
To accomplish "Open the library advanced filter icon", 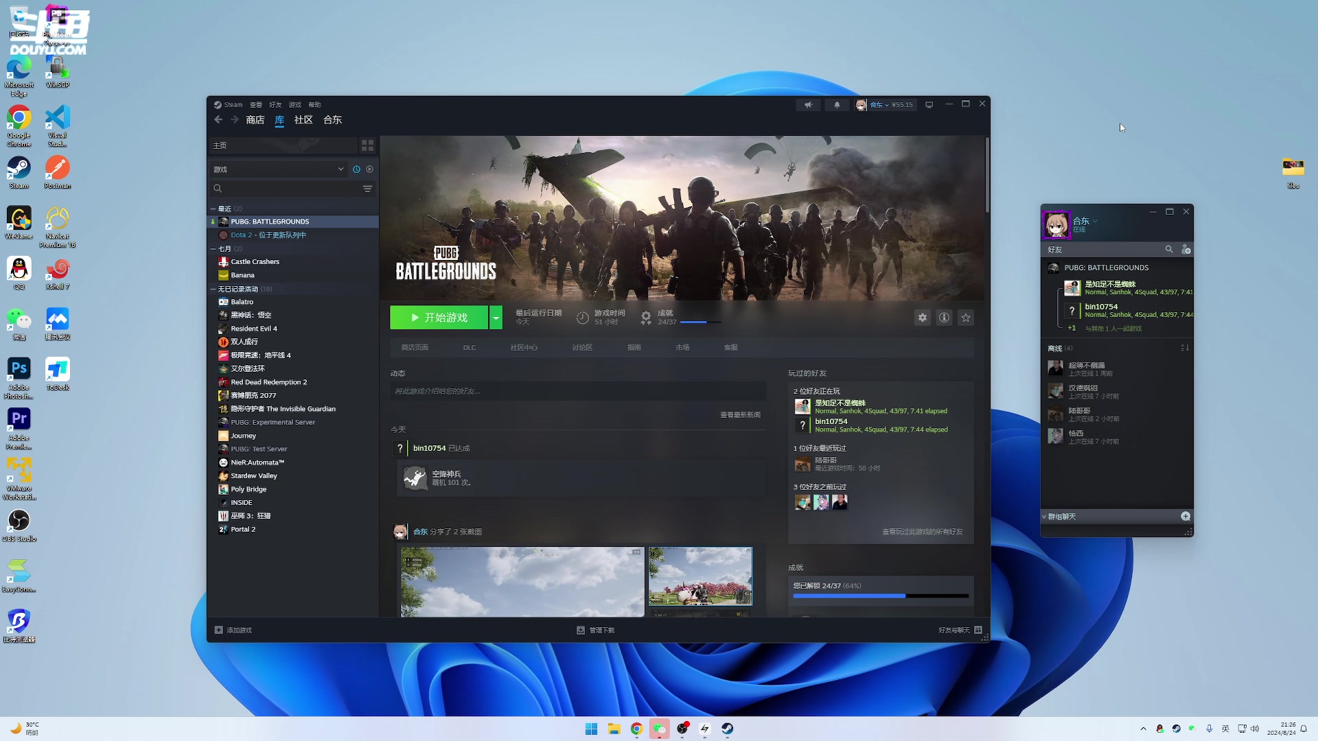I will pyautogui.click(x=368, y=189).
